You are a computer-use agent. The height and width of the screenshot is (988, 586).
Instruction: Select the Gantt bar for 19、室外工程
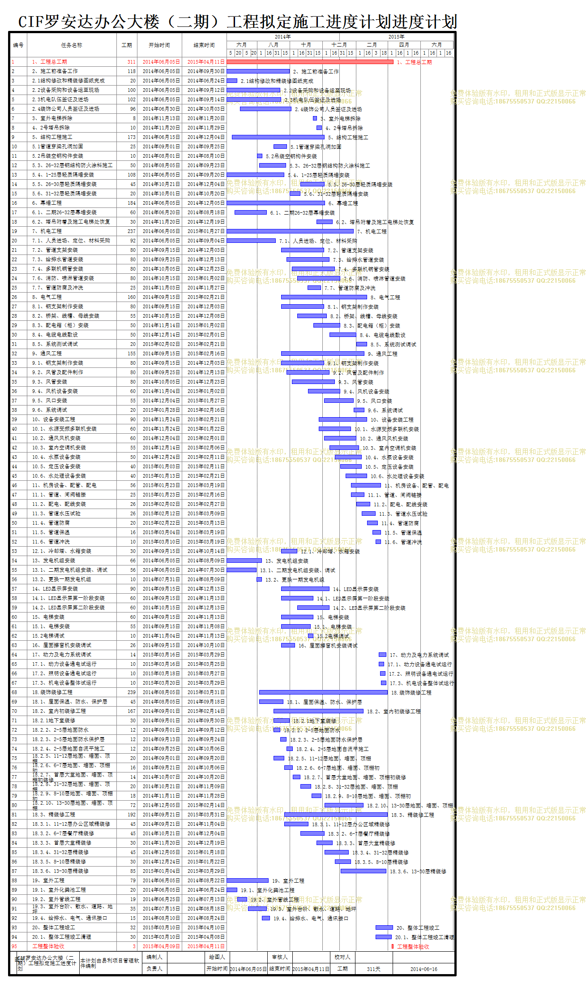tap(248, 880)
